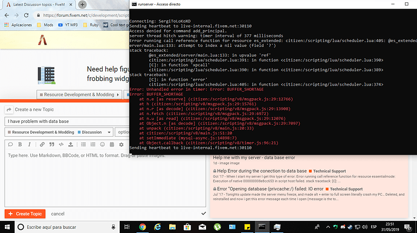Focus the topic title input field
The width and height of the screenshot is (417, 233).
(x=66, y=121)
